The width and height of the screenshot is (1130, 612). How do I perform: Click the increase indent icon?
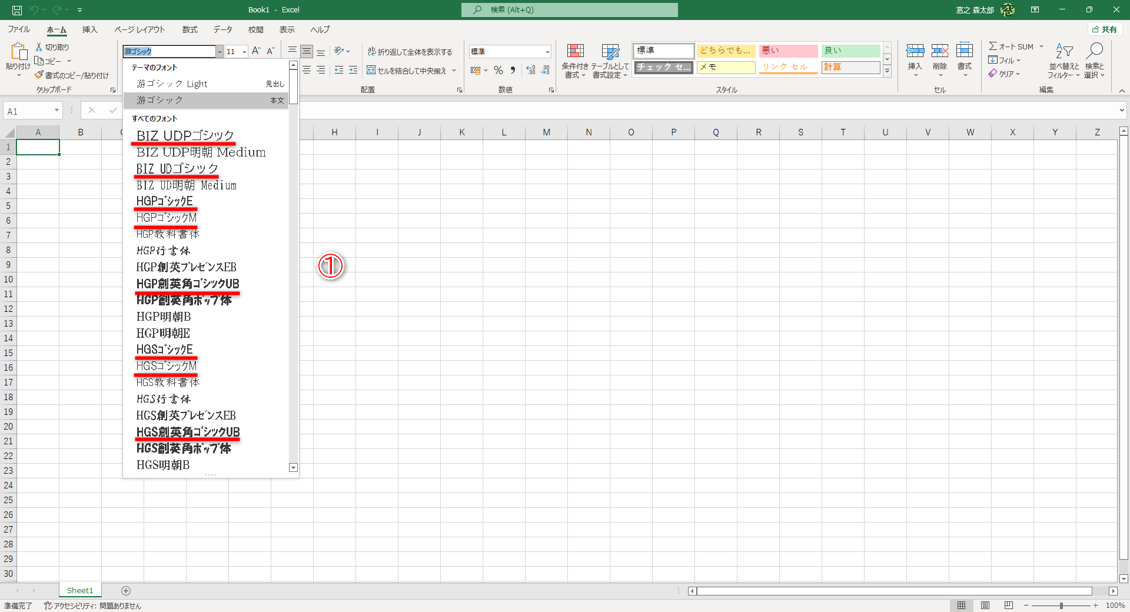pyautogui.click(x=353, y=70)
